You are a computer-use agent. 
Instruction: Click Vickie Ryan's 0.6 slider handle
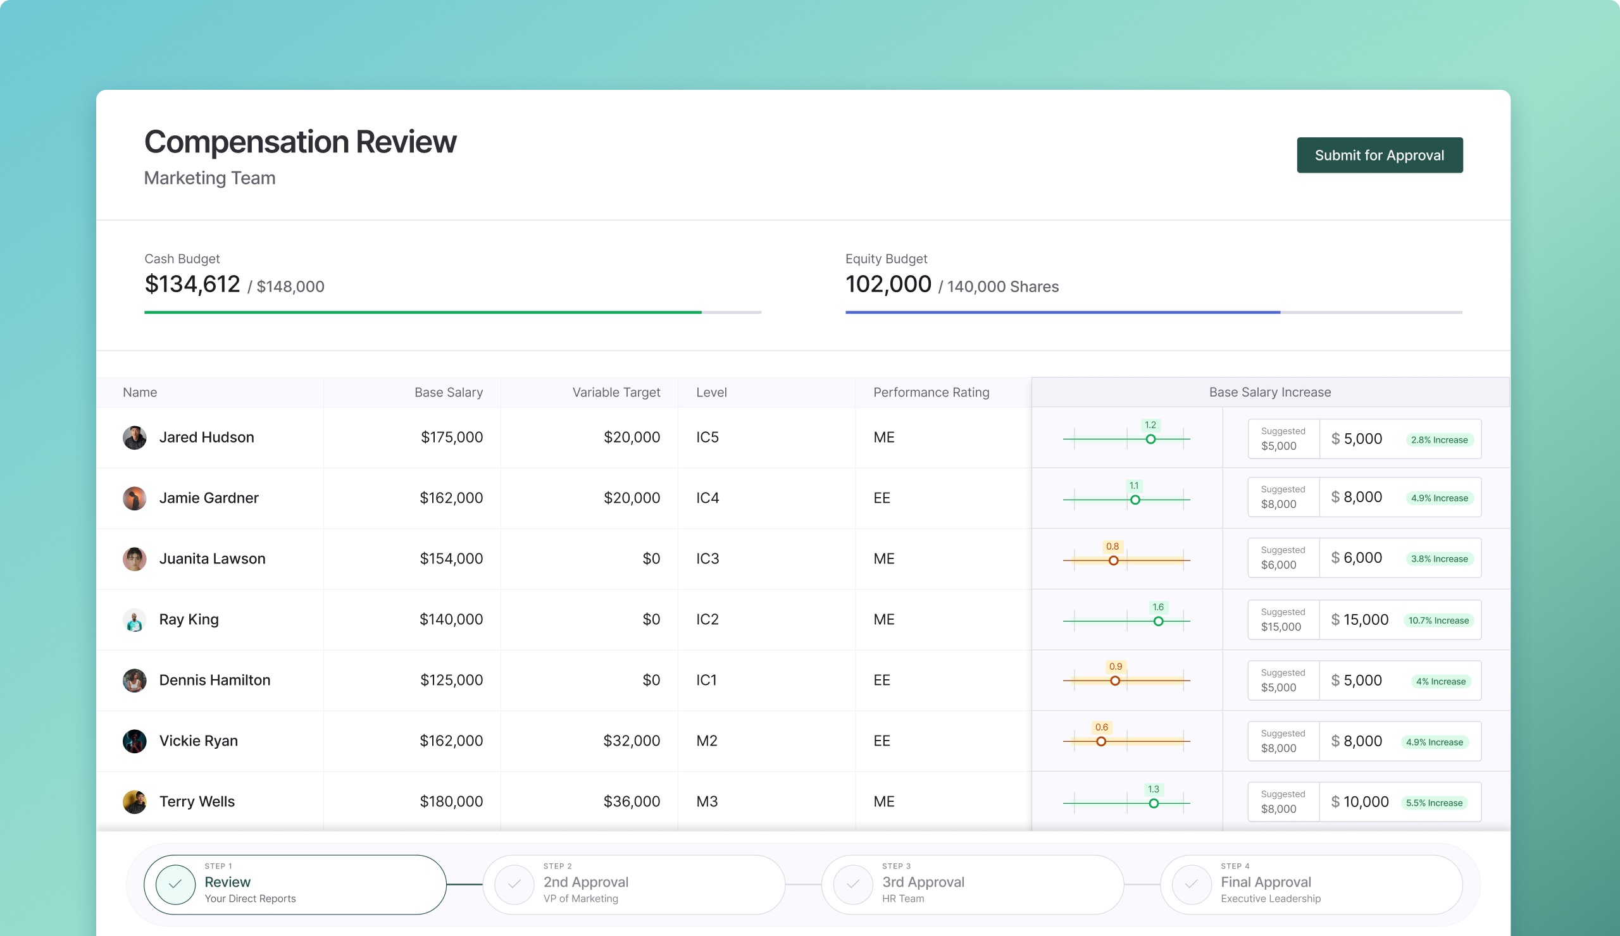point(1101,742)
